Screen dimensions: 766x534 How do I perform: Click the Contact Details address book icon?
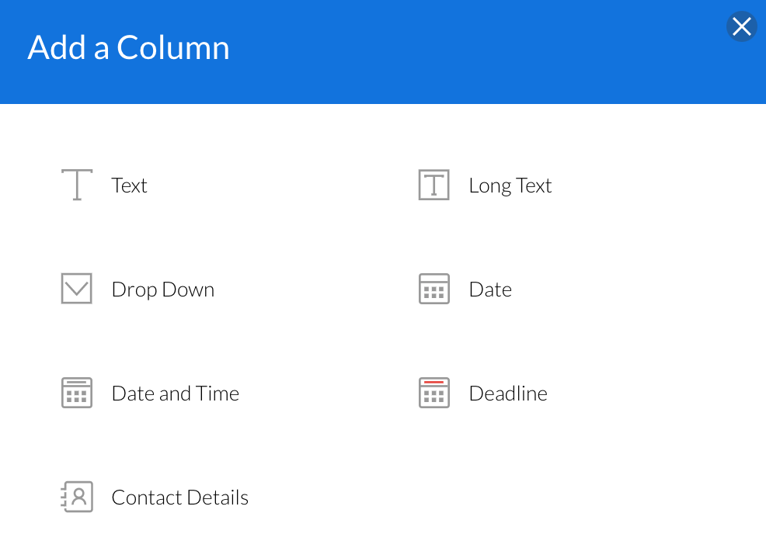(77, 497)
